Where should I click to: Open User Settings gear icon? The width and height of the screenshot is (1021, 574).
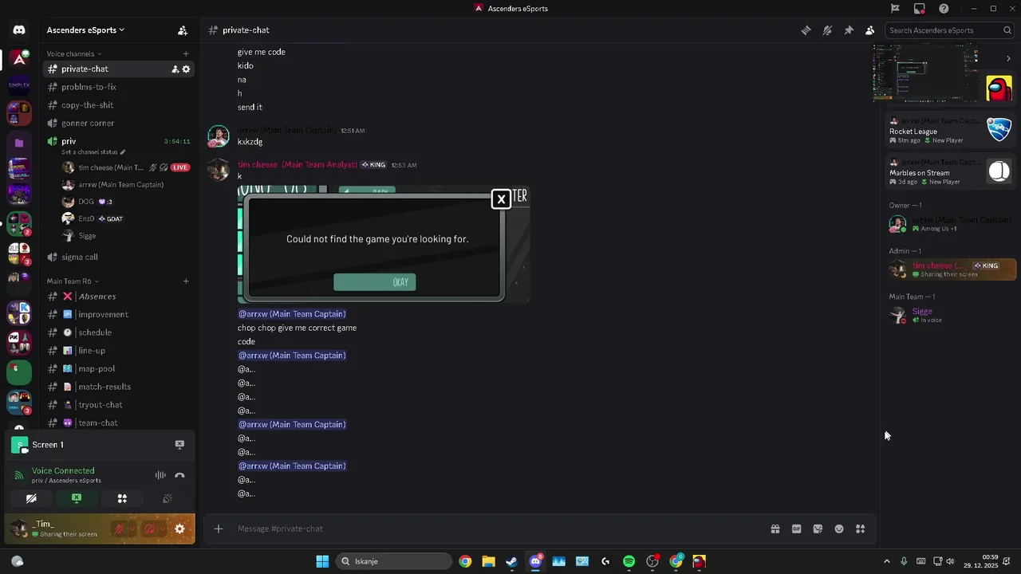point(179,529)
